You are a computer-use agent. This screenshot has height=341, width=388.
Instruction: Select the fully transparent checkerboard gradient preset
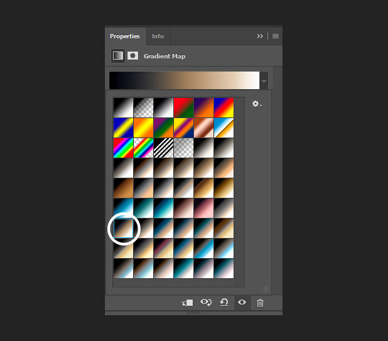[x=183, y=148]
